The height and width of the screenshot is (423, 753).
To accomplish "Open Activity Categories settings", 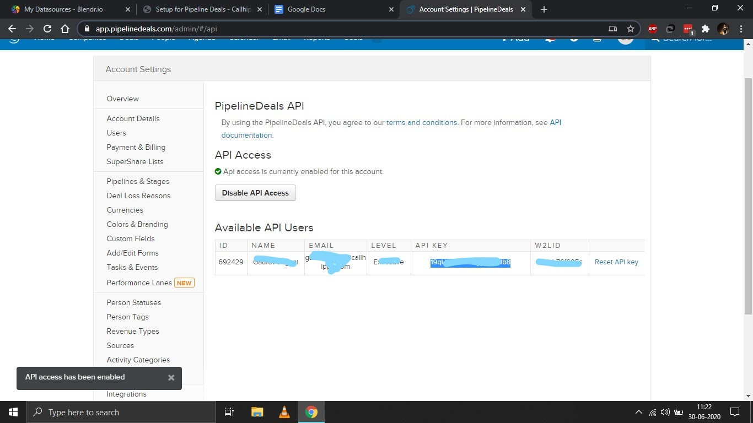I will pyautogui.click(x=138, y=360).
